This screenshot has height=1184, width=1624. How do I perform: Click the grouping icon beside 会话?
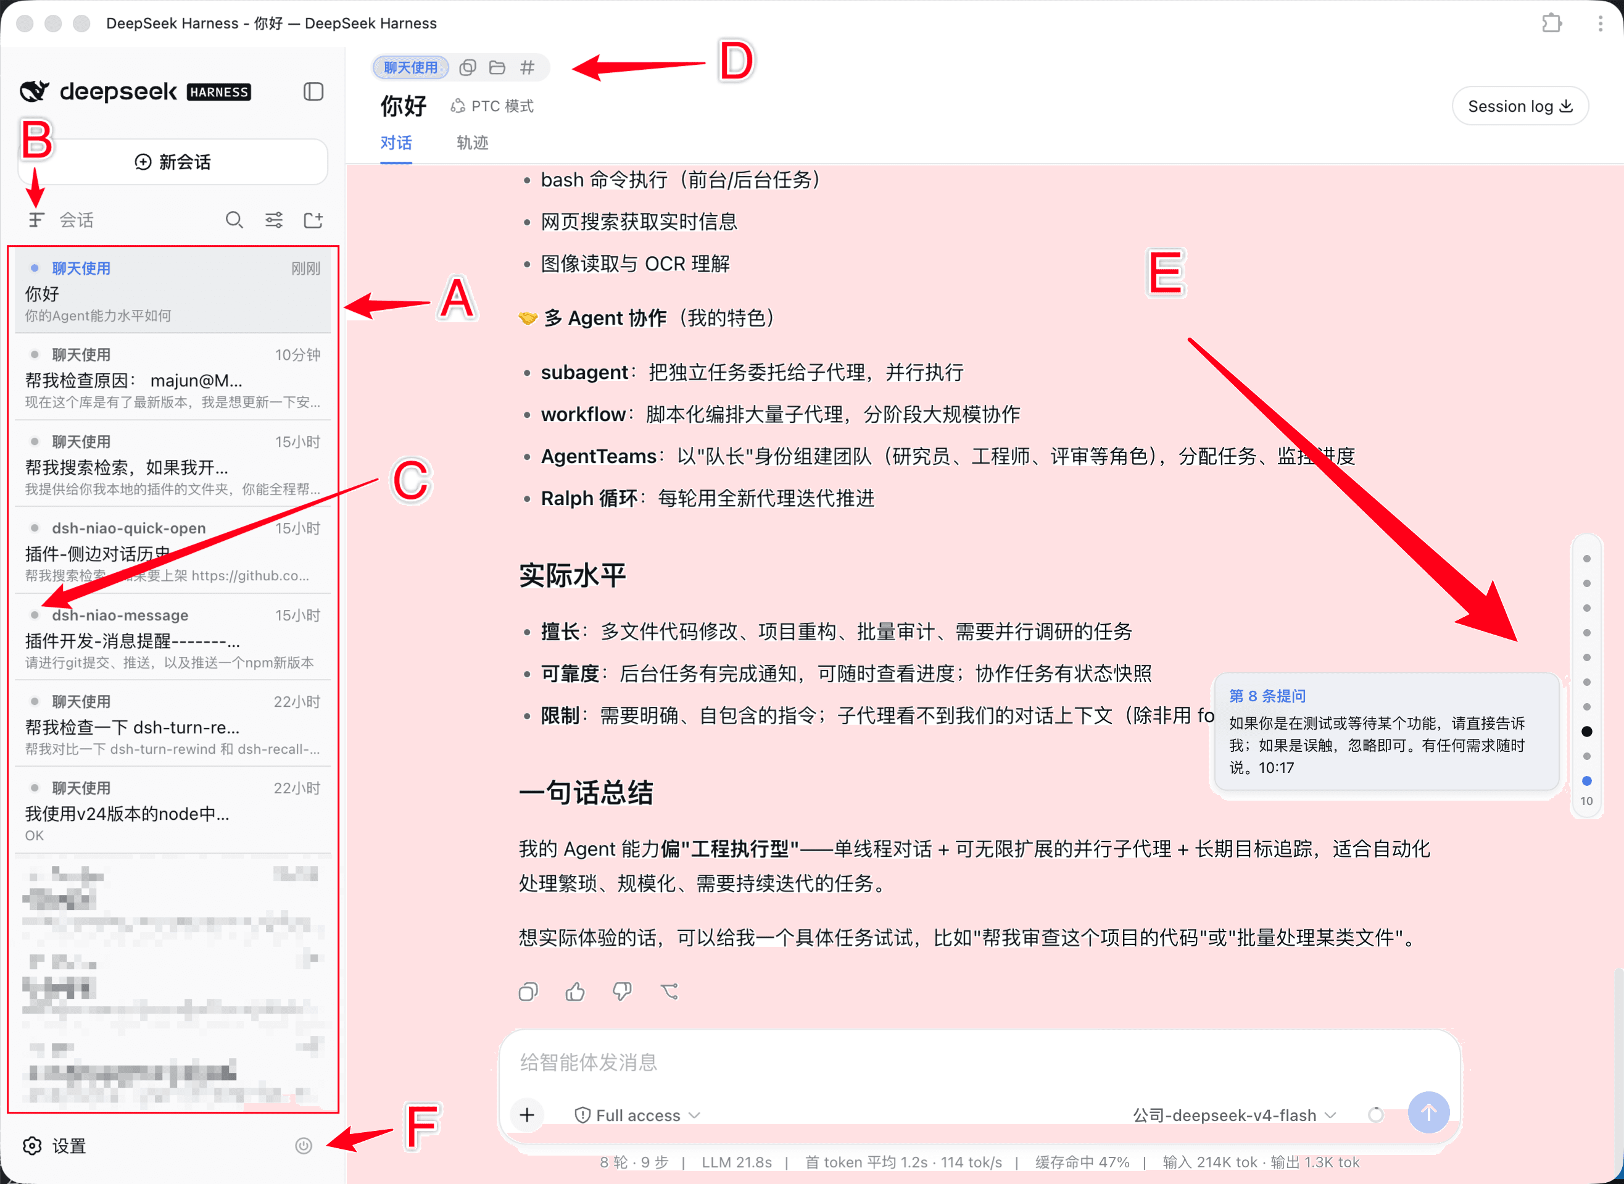[x=36, y=219]
